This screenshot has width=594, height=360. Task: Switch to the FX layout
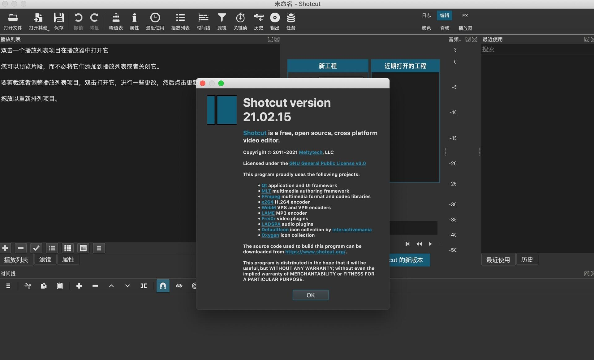(x=465, y=15)
